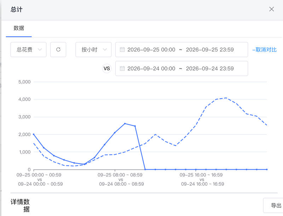Screen dimensions: 283x216
Task: Switch to the 数据 tab
Action: coord(19,28)
